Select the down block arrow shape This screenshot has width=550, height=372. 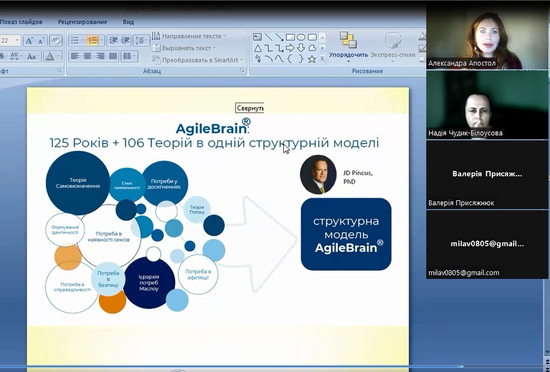pos(301,48)
